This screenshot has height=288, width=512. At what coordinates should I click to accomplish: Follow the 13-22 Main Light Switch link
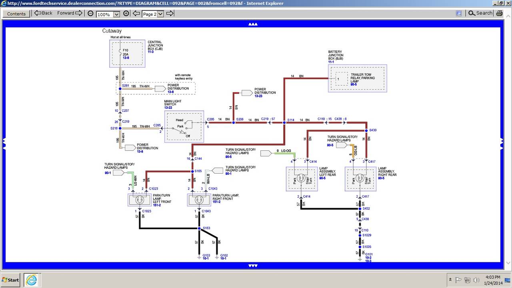tap(168, 108)
